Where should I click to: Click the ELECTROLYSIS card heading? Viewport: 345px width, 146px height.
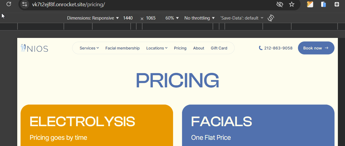(82, 121)
